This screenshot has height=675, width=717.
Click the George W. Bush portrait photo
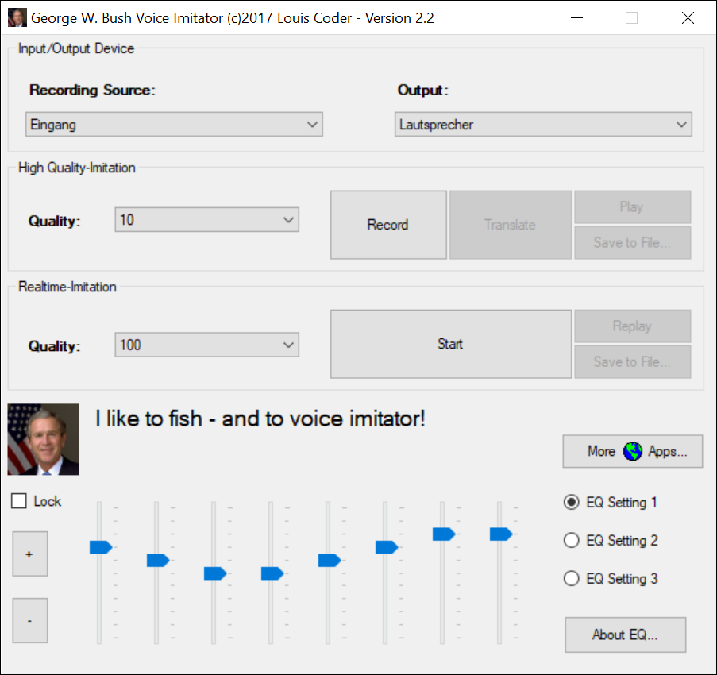[x=44, y=439]
